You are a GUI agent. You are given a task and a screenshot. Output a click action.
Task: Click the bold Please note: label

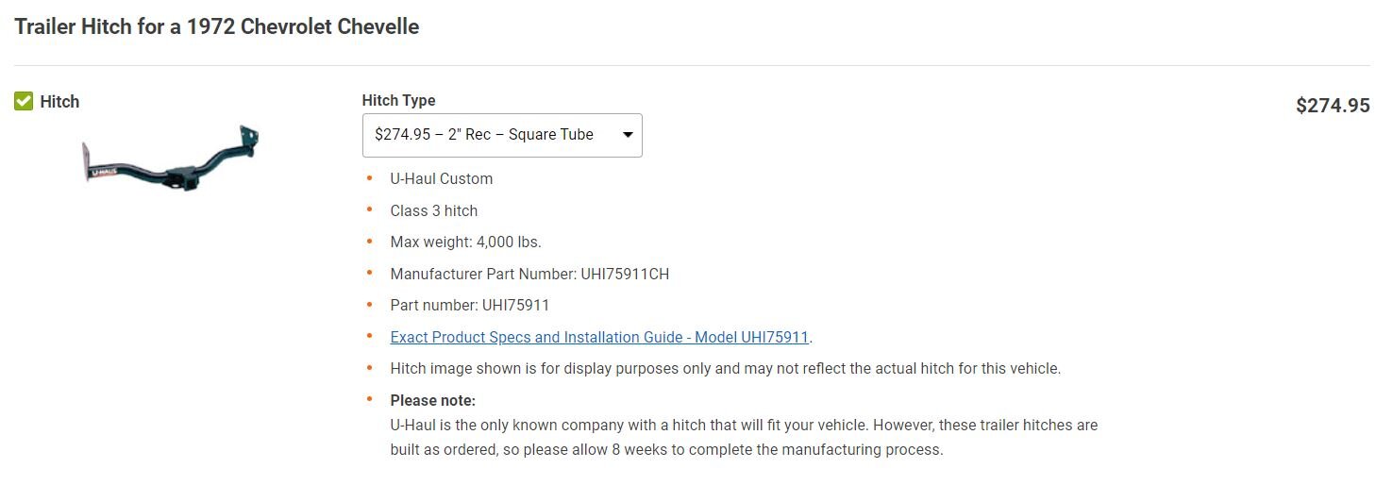[x=433, y=400]
